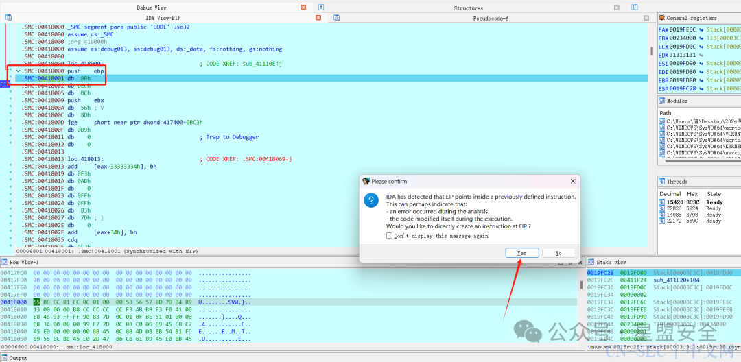This screenshot has width=741, height=362.
Task: Click the Output panel icon
Action: click(x=4, y=358)
